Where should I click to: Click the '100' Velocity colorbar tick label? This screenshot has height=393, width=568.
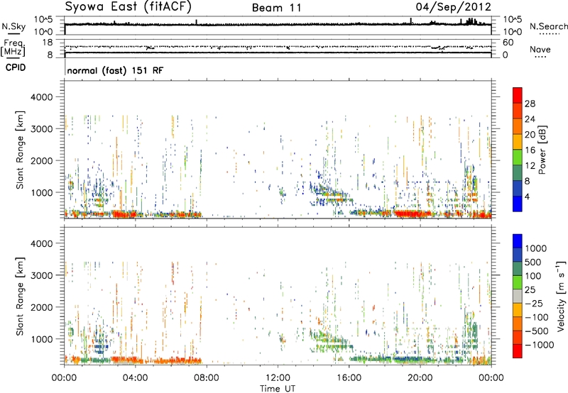[x=533, y=276]
